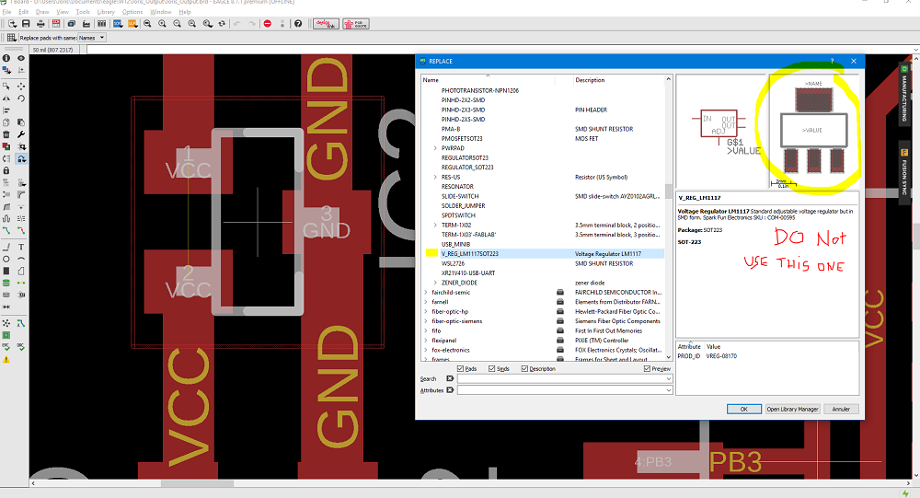Click the Attributes input field
920x498 pixels.
tap(565, 390)
